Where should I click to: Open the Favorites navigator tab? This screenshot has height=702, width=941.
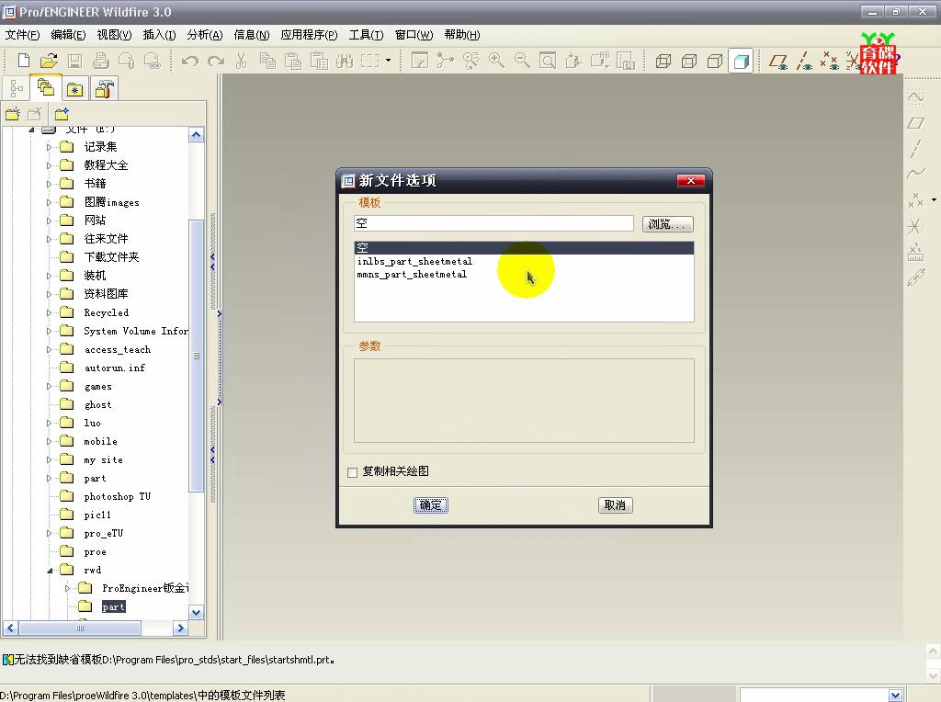[75, 89]
